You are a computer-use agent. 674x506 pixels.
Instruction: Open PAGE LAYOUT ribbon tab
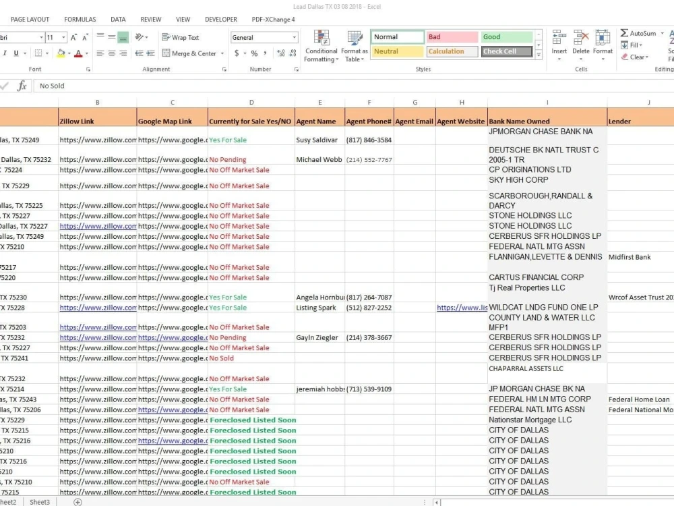(x=30, y=20)
